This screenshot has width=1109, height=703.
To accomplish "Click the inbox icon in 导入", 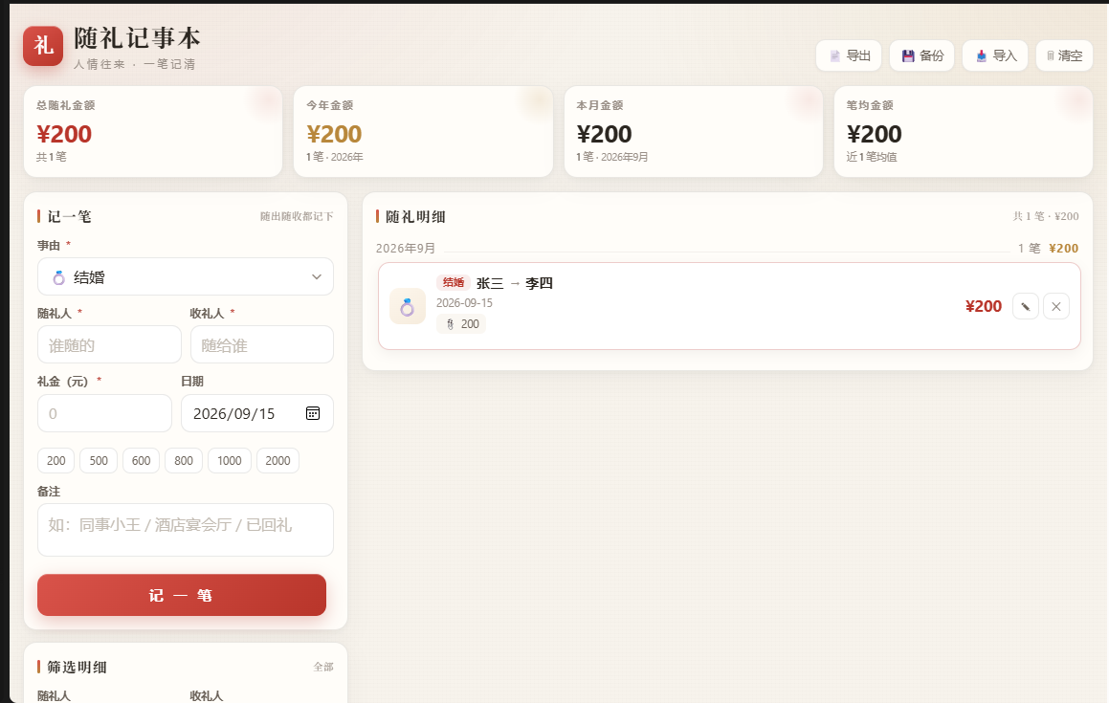I will pyautogui.click(x=981, y=55).
